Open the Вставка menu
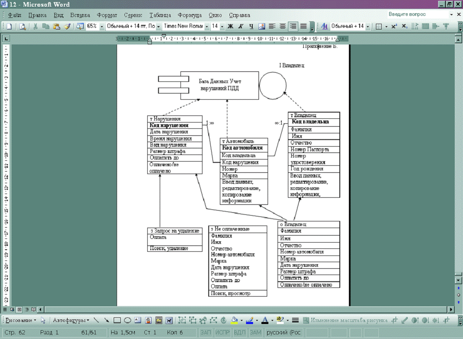The height and width of the screenshot is (339, 463). (x=80, y=15)
